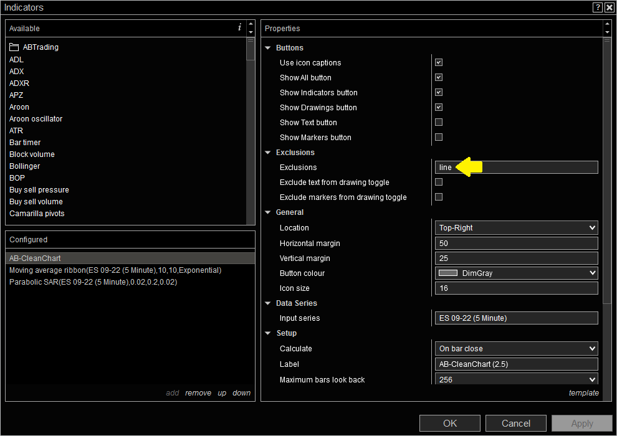The width and height of the screenshot is (617, 436).
Task: Open the DimGray button colour picker
Action: (x=591, y=273)
